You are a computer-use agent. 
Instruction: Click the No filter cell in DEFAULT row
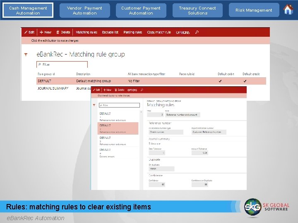134,81
